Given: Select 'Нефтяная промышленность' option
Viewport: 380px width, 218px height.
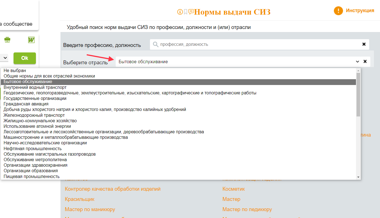Looking at the screenshot, I should 178,149.
